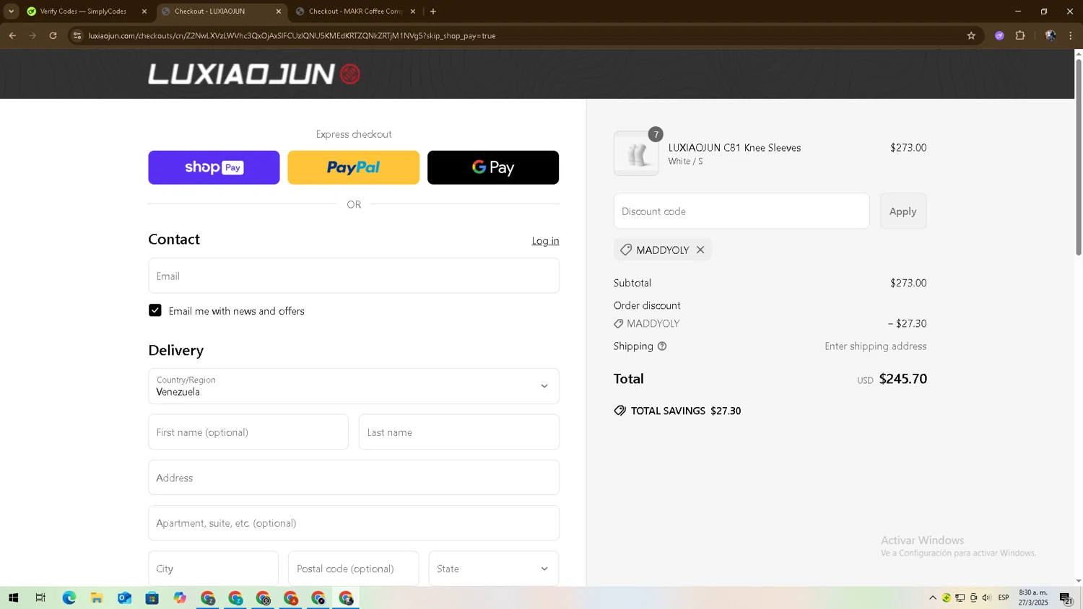
Task: Remove the MADDYOLY discount code tag
Action: (x=700, y=250)
